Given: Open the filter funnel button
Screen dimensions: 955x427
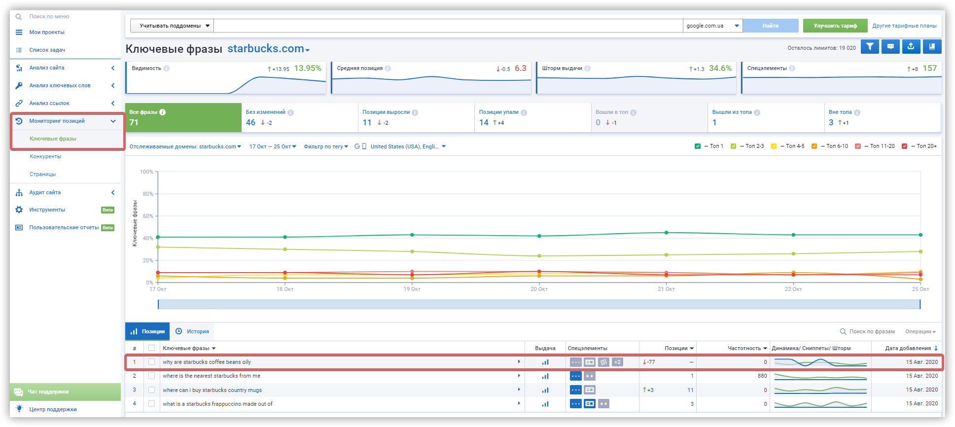Looking at the screenshot, I should coord(870,47).
